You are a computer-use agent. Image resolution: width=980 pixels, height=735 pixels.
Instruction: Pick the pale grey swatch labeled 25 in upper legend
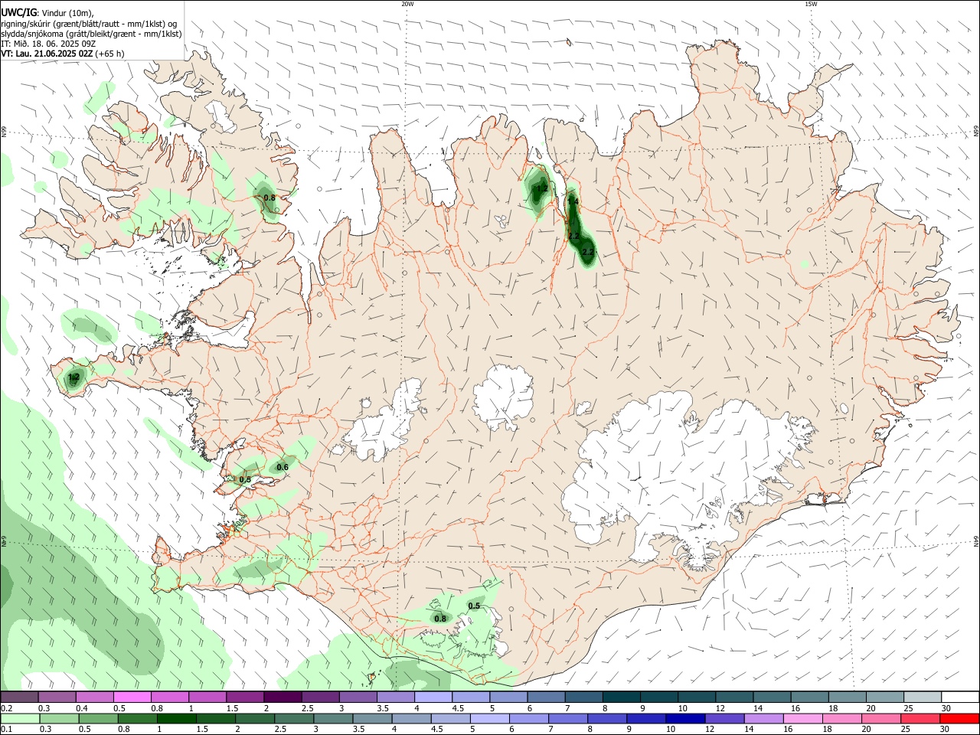click(x=922, y=697)
